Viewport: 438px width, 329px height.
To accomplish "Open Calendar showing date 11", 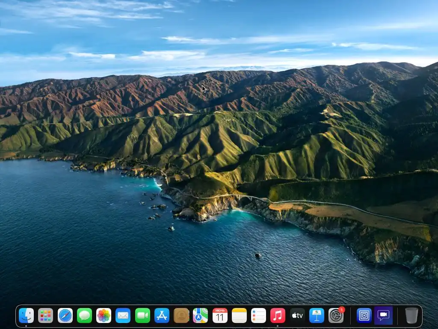I will pyautogui.click(x=220, y=316).
